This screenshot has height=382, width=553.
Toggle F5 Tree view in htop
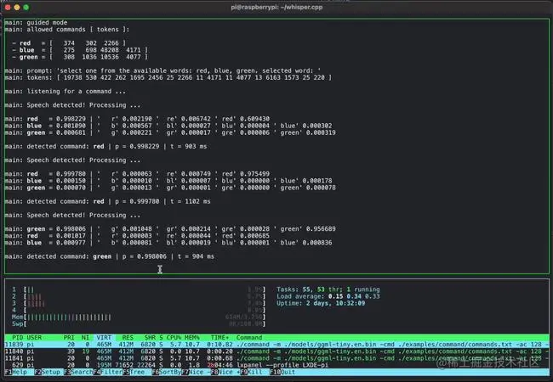pos(134,372)
